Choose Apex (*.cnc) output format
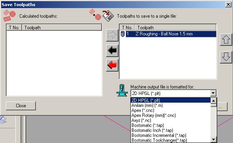 [x=143, y=110]
